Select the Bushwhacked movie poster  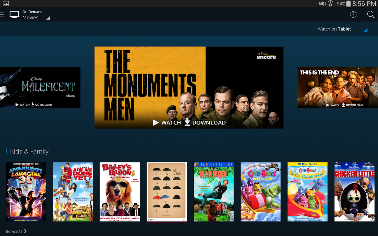pos(214,192)
